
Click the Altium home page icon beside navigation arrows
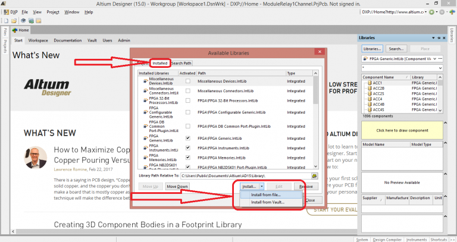click(x=452, y=12)
